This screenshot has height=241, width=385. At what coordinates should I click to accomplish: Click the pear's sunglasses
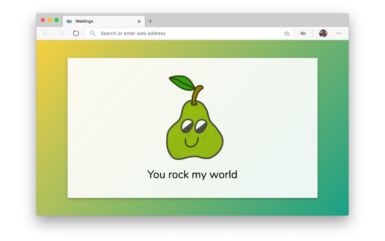[x=194, y=126]
